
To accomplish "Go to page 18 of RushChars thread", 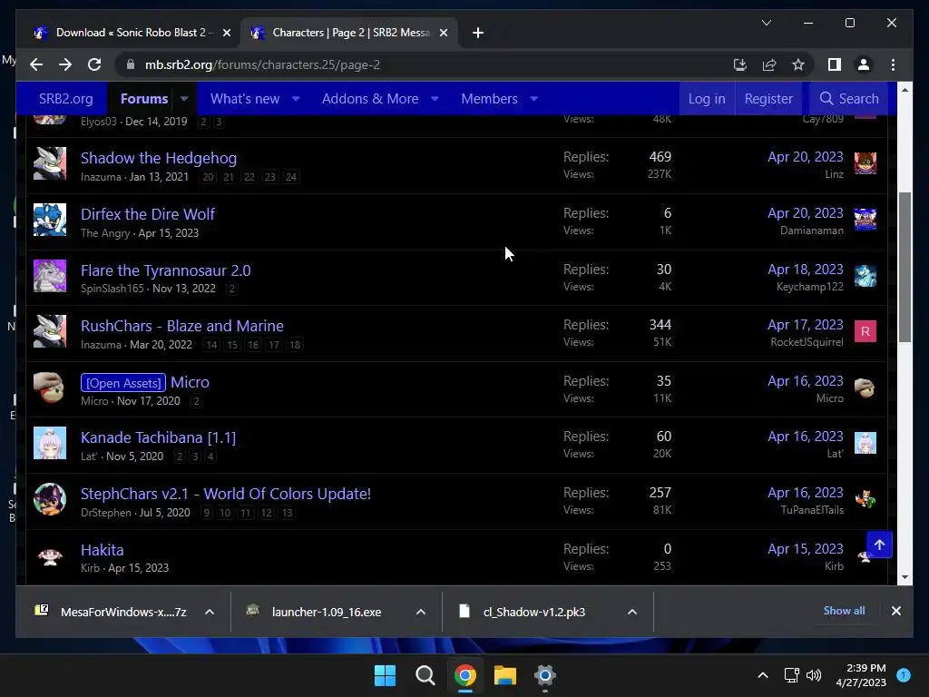I will 295,344.
